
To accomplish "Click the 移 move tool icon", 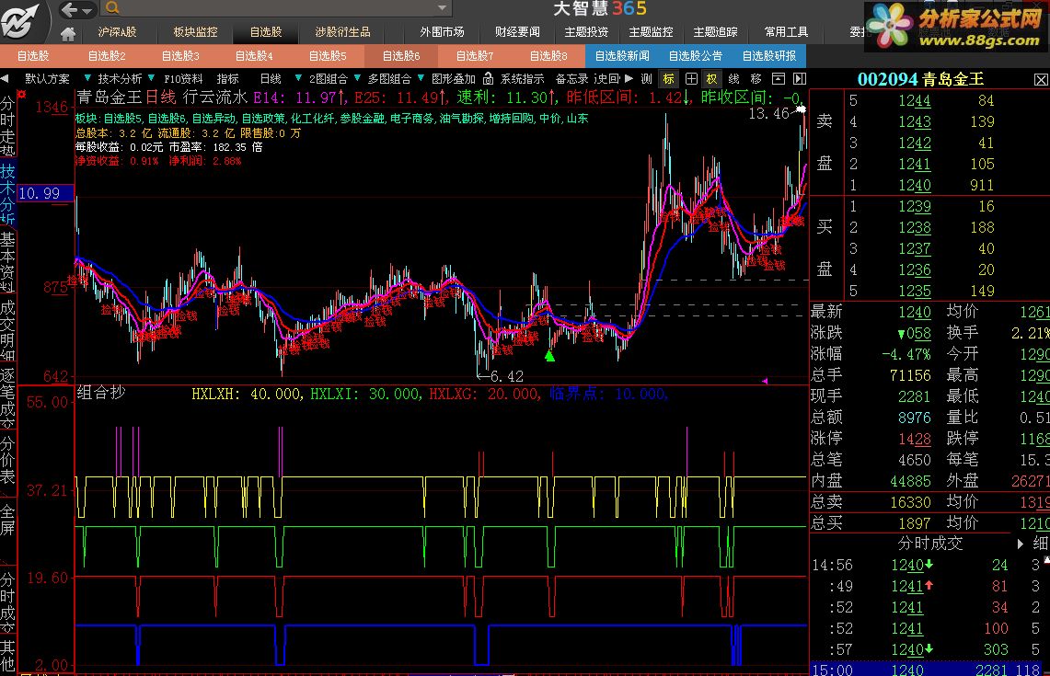I will [x=756, y=79].
